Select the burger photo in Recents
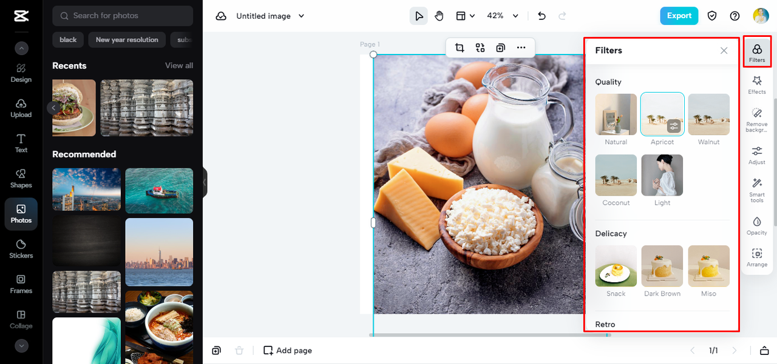777x364 pixels. (x=73, y=108)
